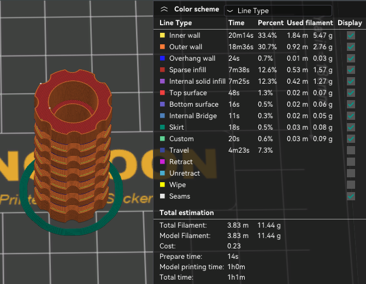Click the red Top surface swatch

tap(162, 92)
